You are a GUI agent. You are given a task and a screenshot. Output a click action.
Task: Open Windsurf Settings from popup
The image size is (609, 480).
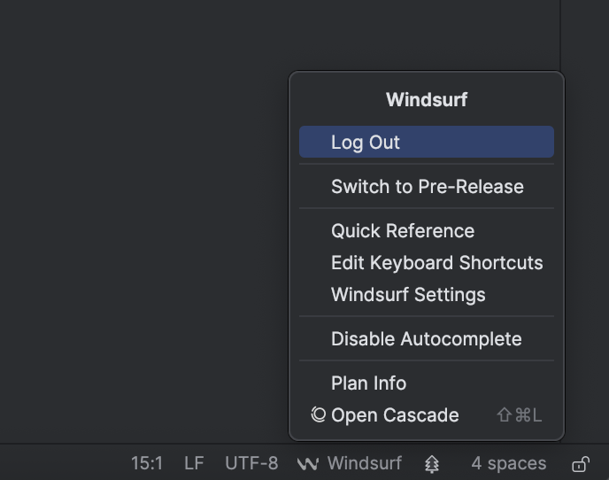pos(408,294)
